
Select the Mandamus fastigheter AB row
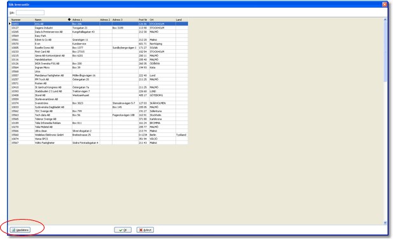click(99, 76)
